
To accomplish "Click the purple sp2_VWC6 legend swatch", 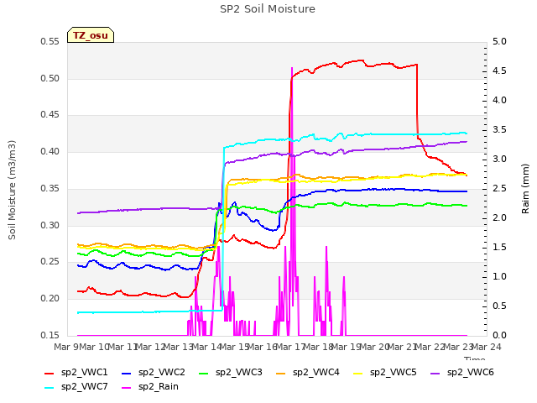I will 435,373.
